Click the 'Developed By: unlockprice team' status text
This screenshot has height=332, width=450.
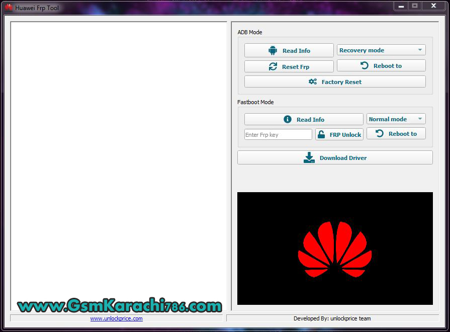332,318
